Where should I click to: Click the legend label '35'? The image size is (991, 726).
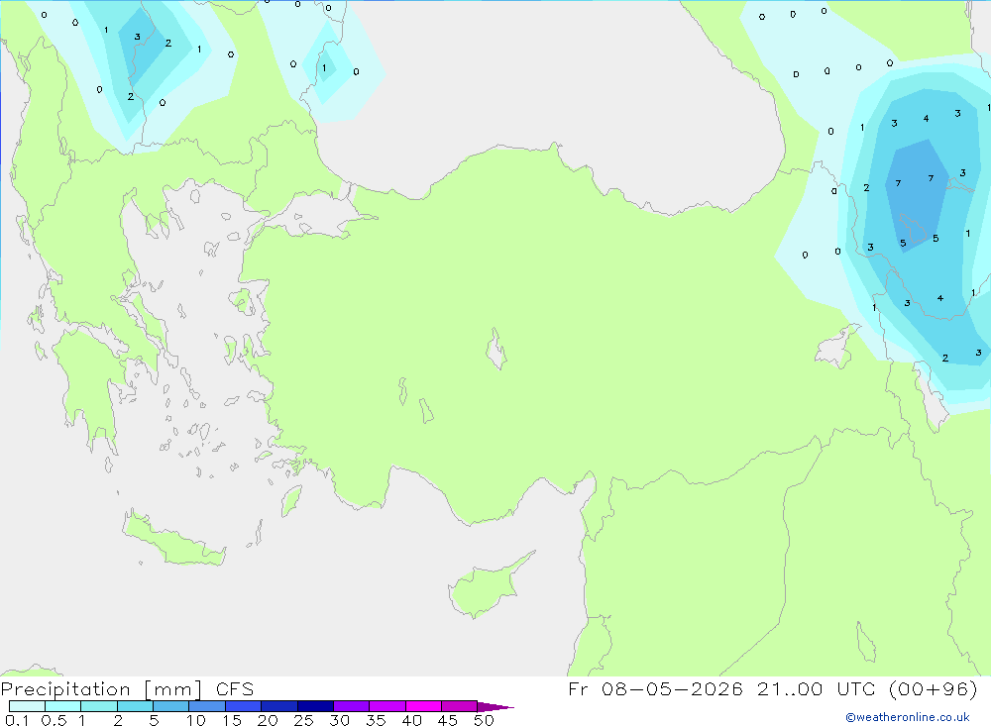(376, 720)
